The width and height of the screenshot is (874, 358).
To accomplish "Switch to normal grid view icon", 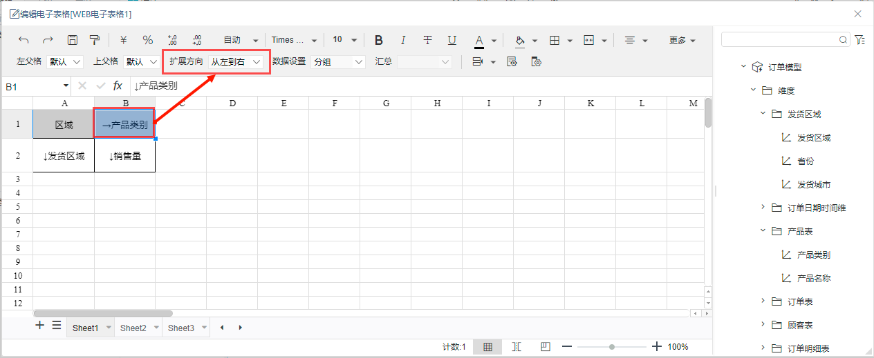I will coord(487,347).
